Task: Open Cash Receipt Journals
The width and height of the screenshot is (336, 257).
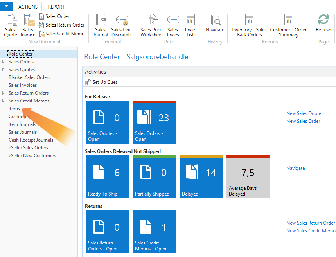Action: (x=31, y=140)
